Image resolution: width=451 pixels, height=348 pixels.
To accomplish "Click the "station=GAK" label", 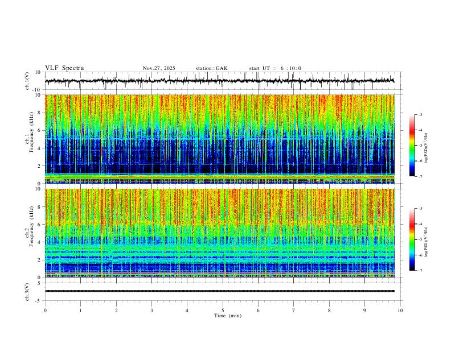I will [211, 68].
